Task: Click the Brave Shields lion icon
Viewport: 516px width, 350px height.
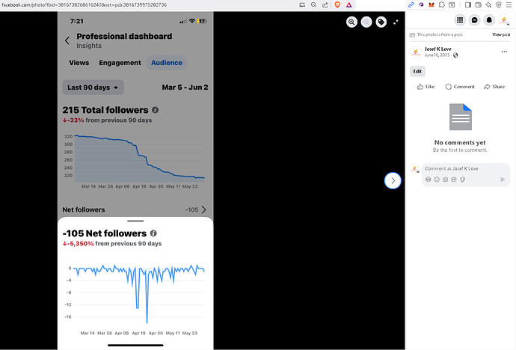Action: (337, 4)
